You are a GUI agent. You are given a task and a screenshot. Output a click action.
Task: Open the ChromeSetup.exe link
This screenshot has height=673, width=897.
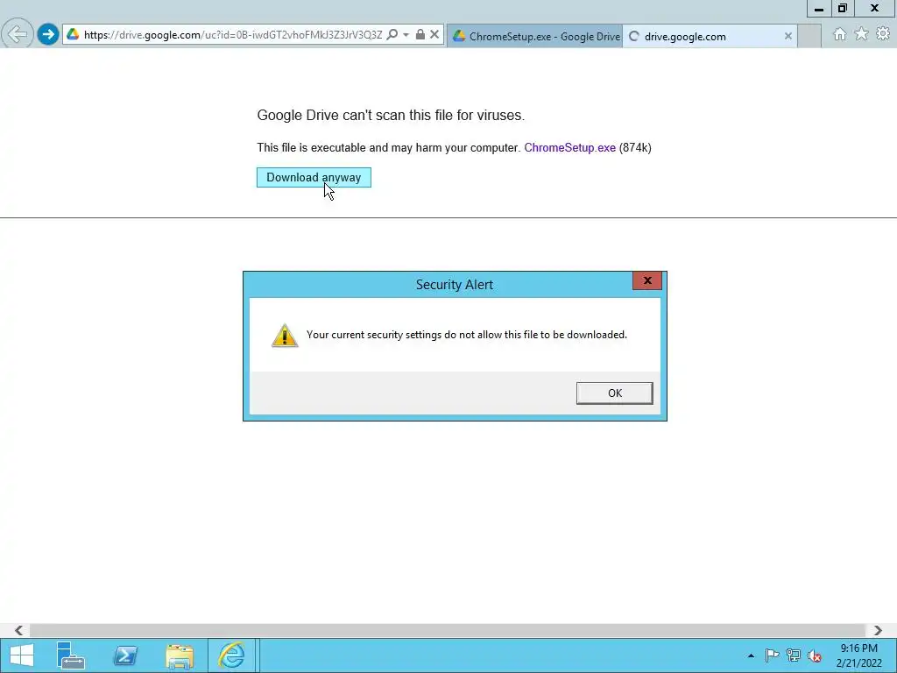point(569,147)
